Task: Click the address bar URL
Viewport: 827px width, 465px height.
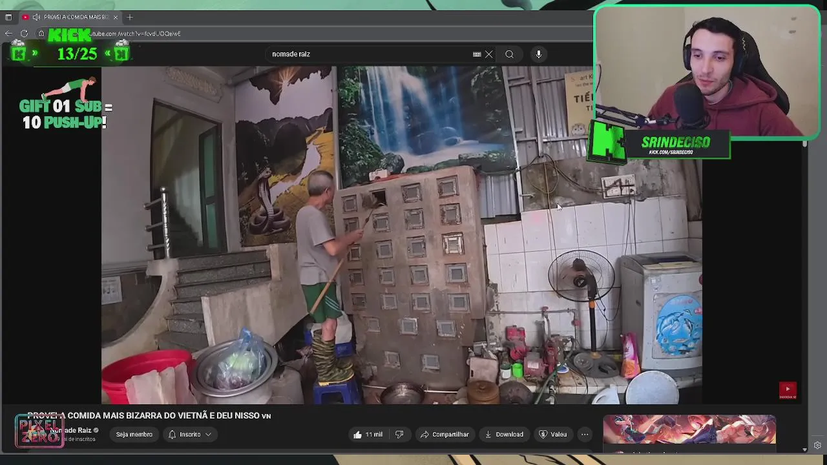Action: click(134, 34)
